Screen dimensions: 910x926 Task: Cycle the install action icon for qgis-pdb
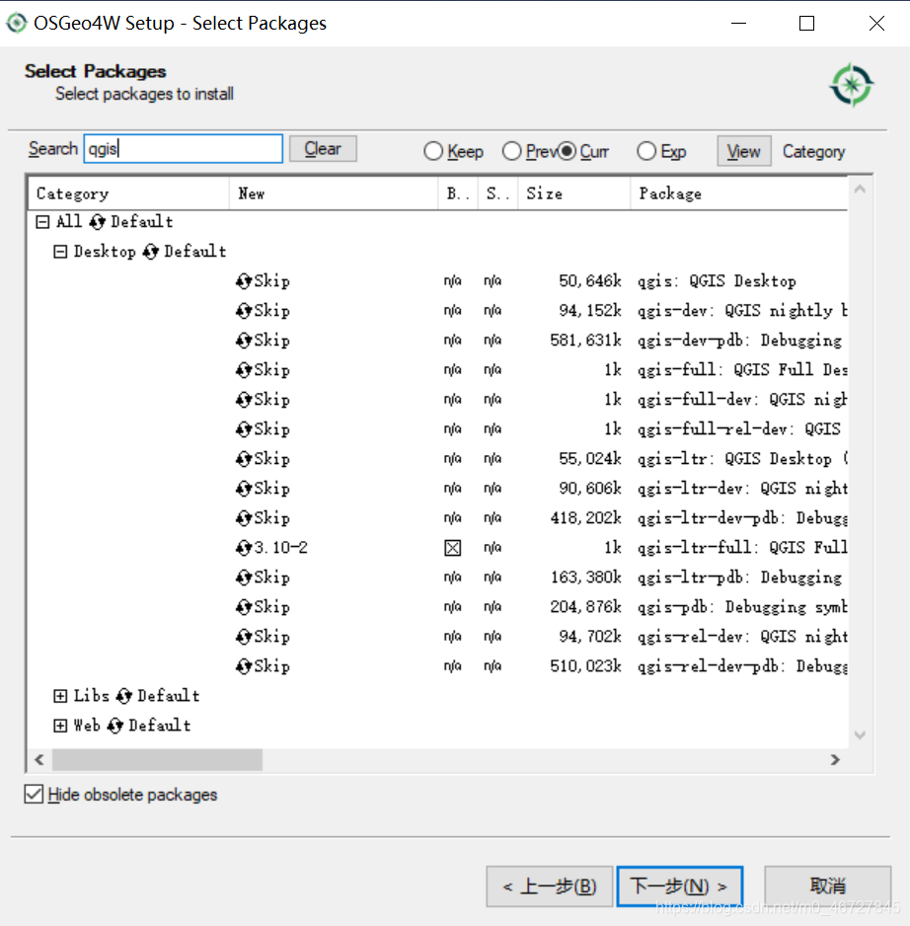(244, 607)
